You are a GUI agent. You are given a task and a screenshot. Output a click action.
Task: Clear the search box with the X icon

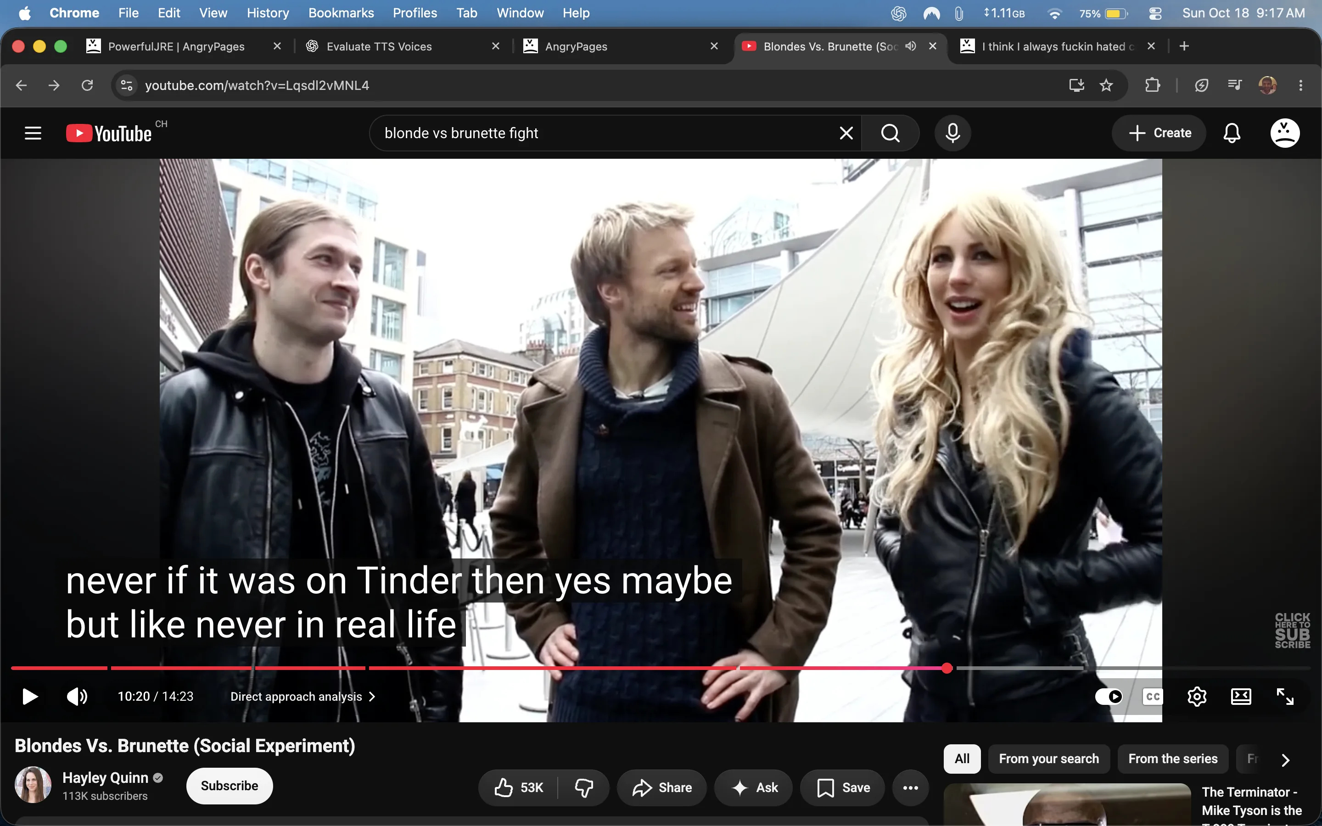(846, 133)
